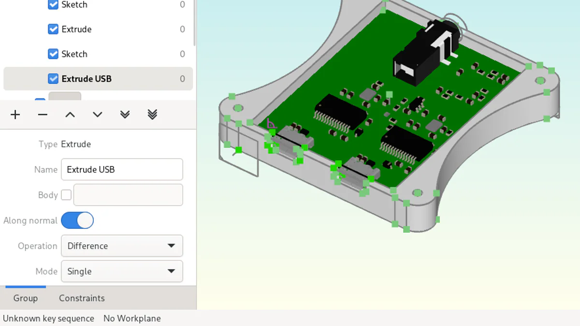Image resolution: width=580 pixels, height=326 pixels.
Task: Click the rightmost double-chevron toolbar icon
Action: click(152, 114)
